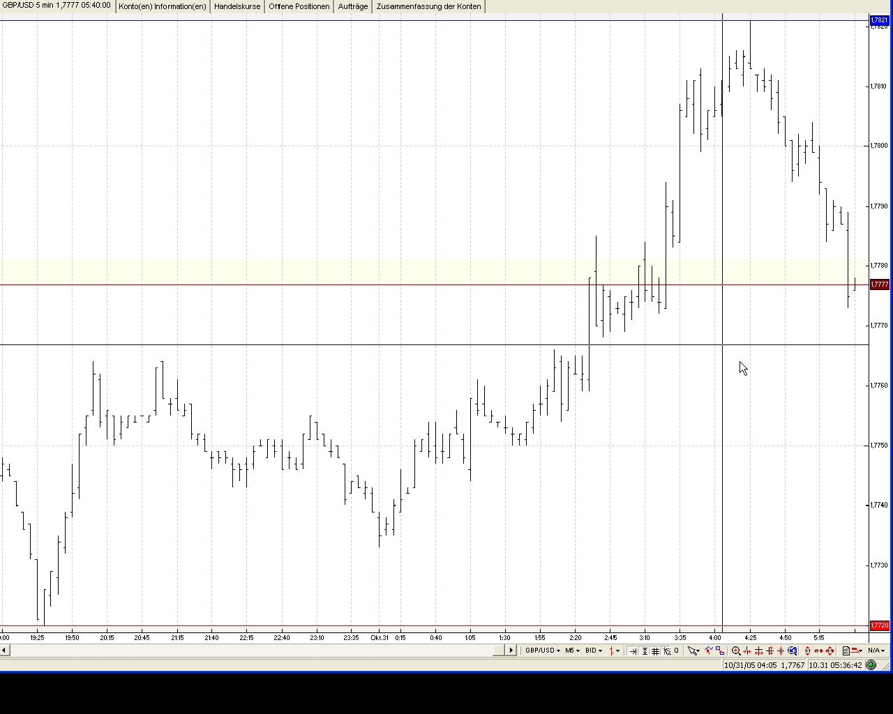Open the Offene Positionen tab
Viewport: 893px width, 714px height.
tap(299, 6)
